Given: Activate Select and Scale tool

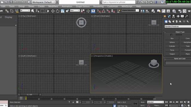Looking at the screenshot, I should pos(62,11).
